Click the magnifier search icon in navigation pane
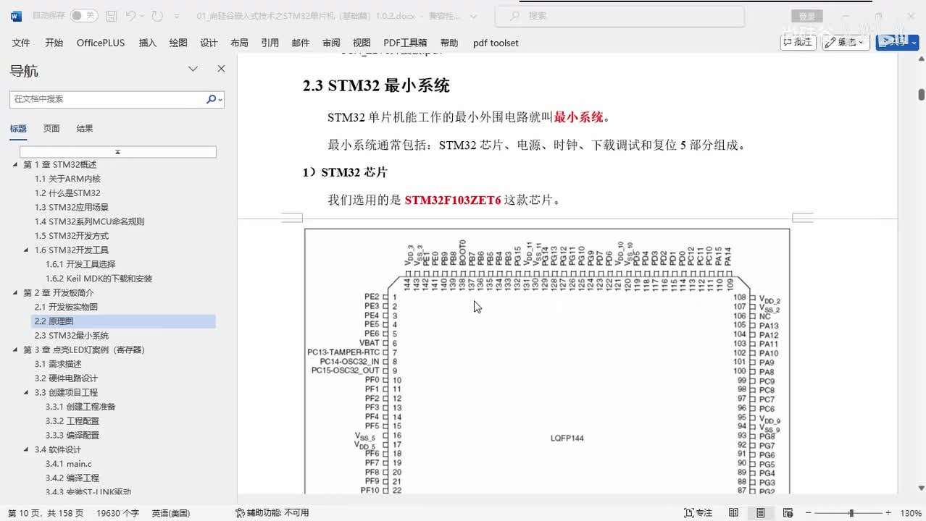926x521 pixels. 212,99
